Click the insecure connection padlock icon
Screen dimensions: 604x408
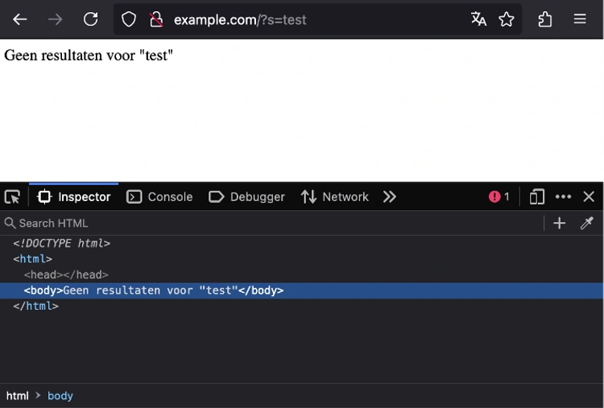click(x=156, y=19)
